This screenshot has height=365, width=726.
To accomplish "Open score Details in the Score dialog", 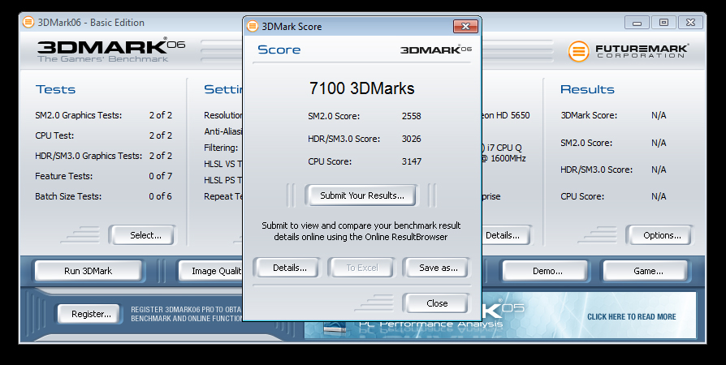I will tap(289, 268).
